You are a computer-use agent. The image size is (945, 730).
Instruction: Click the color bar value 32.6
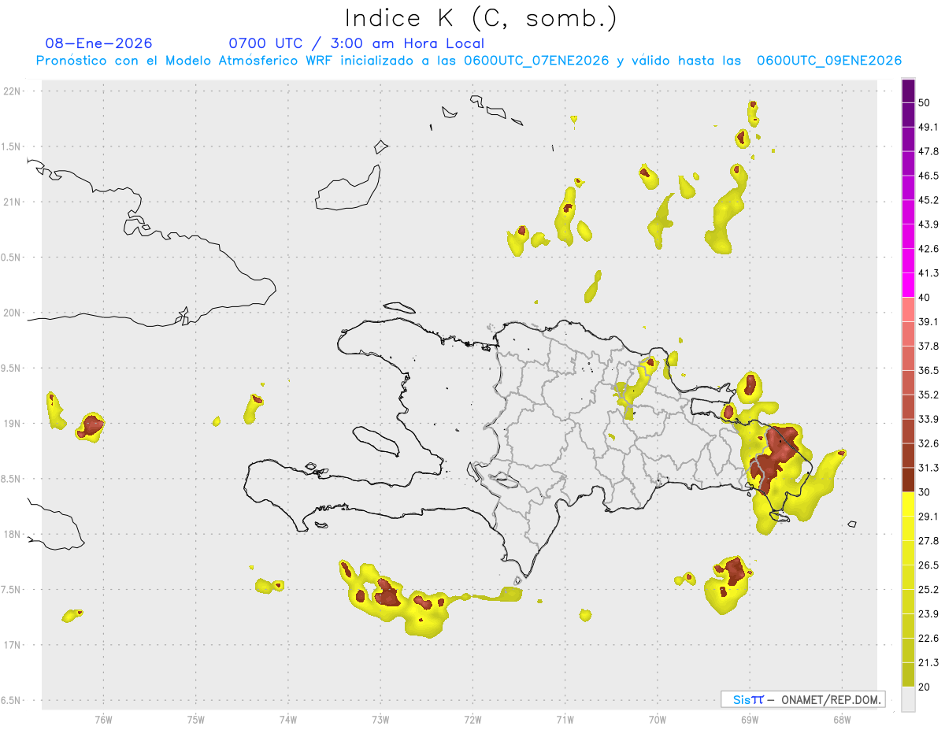(928, 443)
